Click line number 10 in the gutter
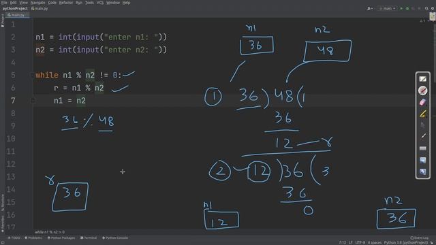The width and height of the screenshot is (436, 245). click(11, 139)
